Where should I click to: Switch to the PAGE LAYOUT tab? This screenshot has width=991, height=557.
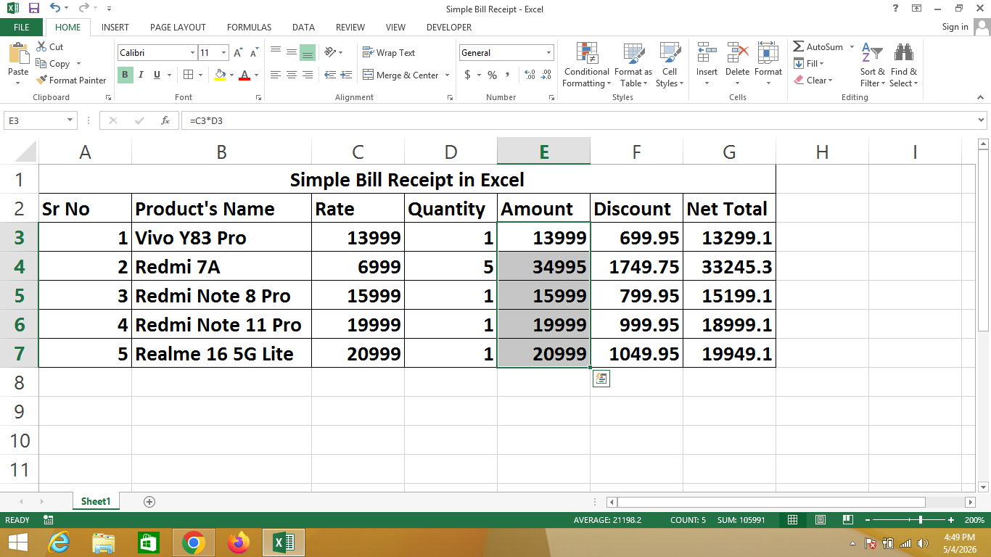(178, 28)
